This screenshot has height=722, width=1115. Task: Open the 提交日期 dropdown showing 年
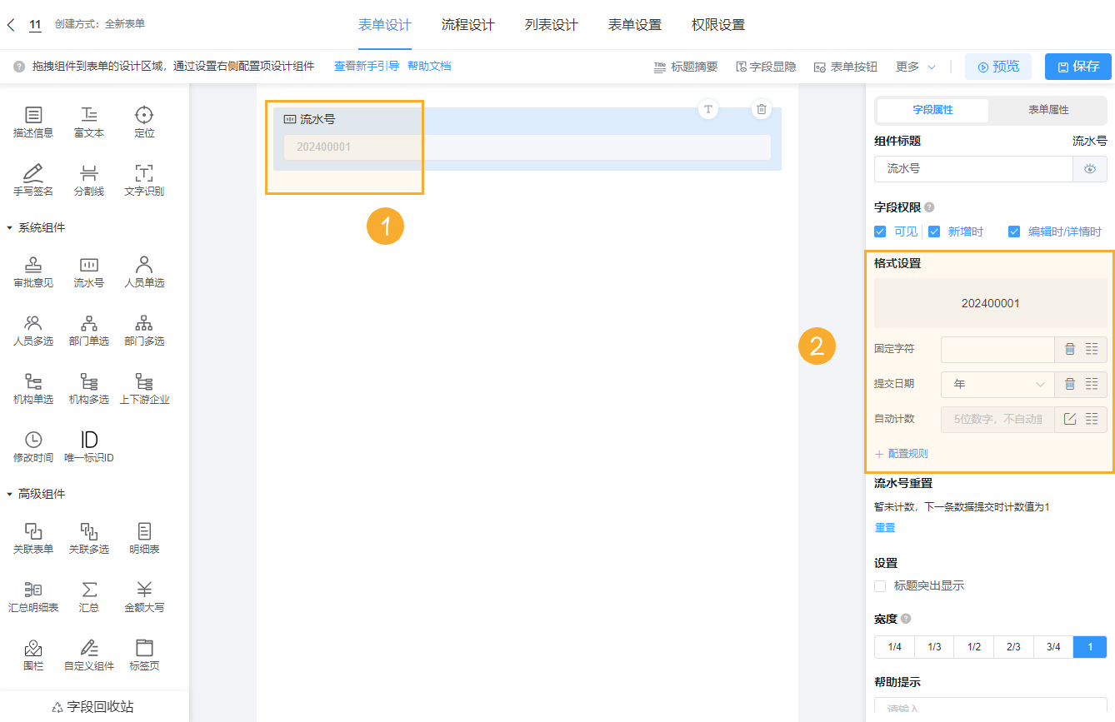tap(997, 384)
